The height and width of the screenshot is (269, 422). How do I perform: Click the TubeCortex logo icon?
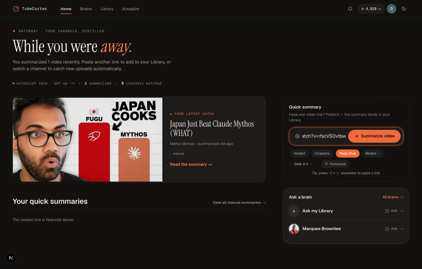(16, 9)
